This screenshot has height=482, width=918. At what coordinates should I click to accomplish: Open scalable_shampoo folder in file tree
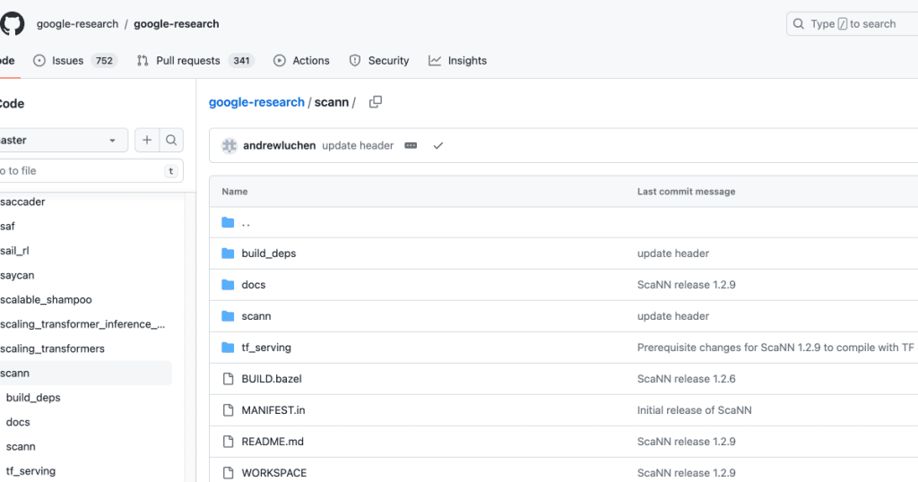tap(46, 300)
